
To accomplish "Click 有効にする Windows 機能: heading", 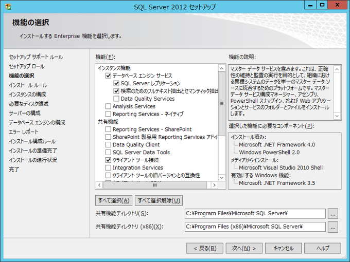I will coord(261,175).
